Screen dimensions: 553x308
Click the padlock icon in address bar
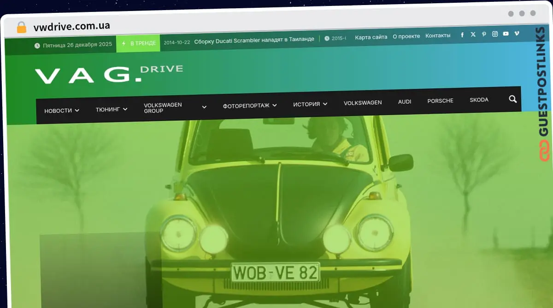[22, 27]
